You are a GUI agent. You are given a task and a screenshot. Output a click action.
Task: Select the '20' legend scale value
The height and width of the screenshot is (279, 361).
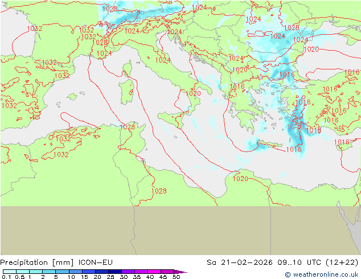click(x=97, y=277)
